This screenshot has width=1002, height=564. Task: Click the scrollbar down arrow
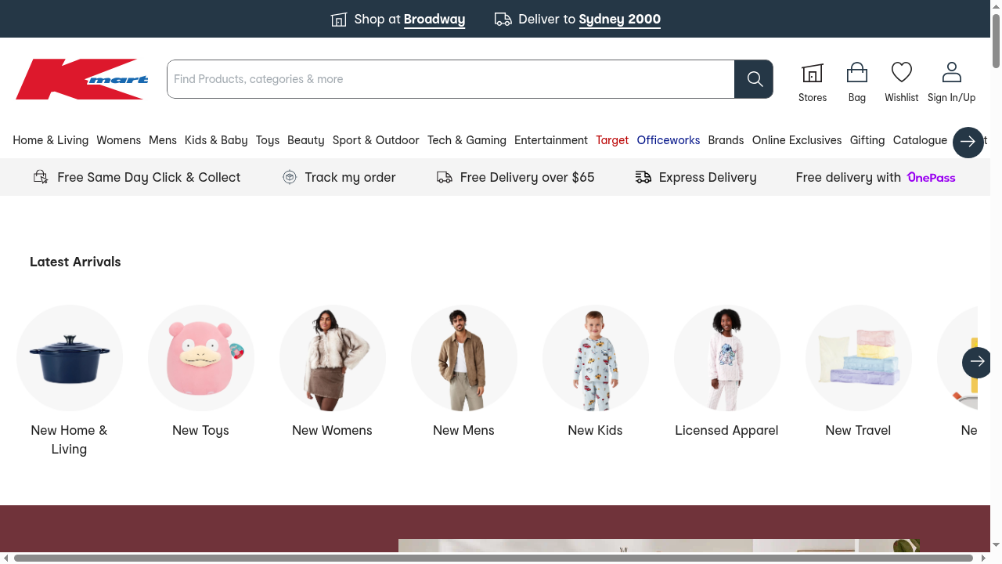tap(996, 546)
